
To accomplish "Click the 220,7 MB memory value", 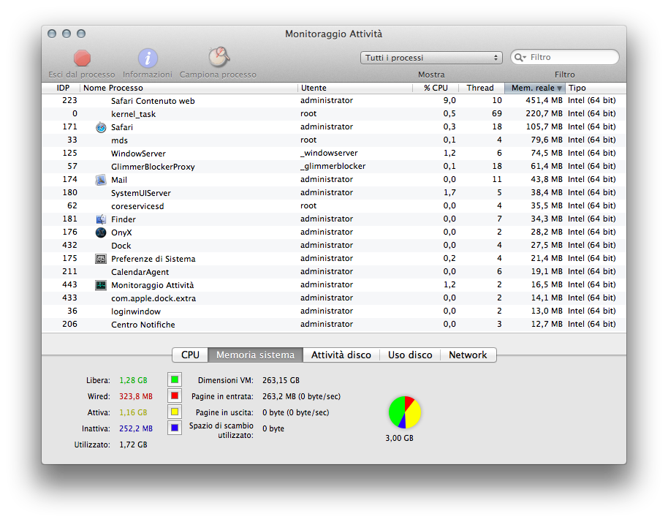I will pyautogui.click(x=544, y=114).
